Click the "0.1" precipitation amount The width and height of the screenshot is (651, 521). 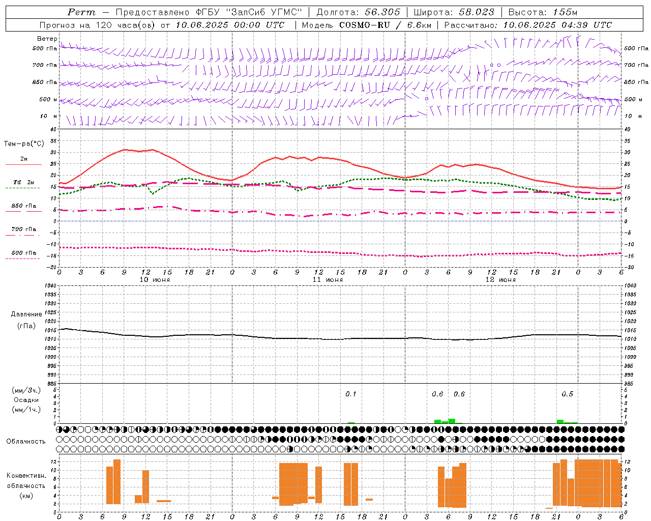pyautogui.click(x=351, y=394)
